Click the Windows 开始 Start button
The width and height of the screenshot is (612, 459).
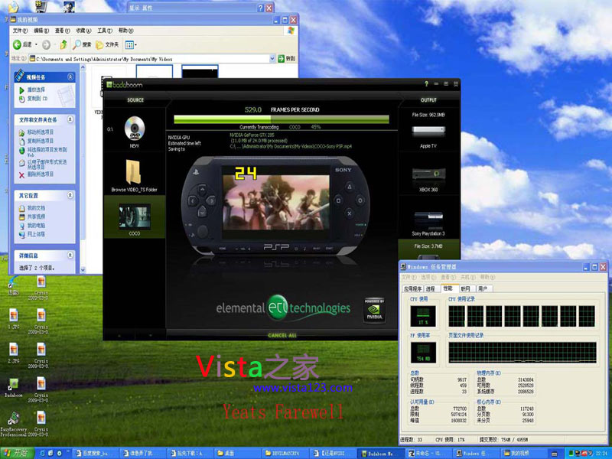pos(16,453)
